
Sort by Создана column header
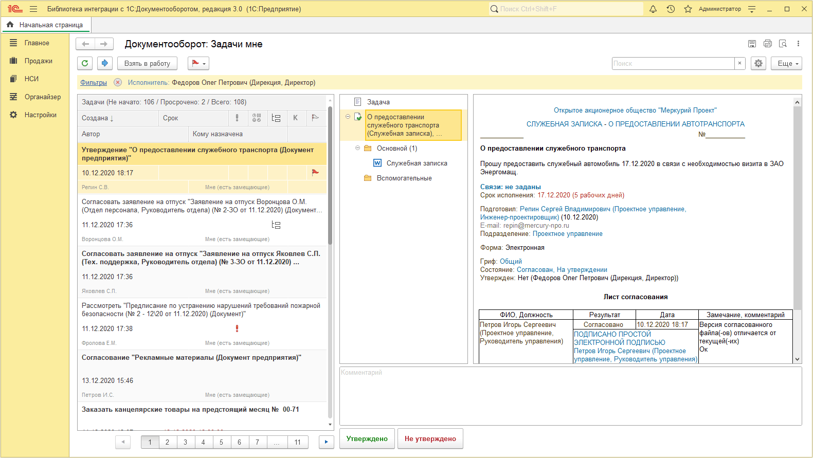(x=118, y=118)
